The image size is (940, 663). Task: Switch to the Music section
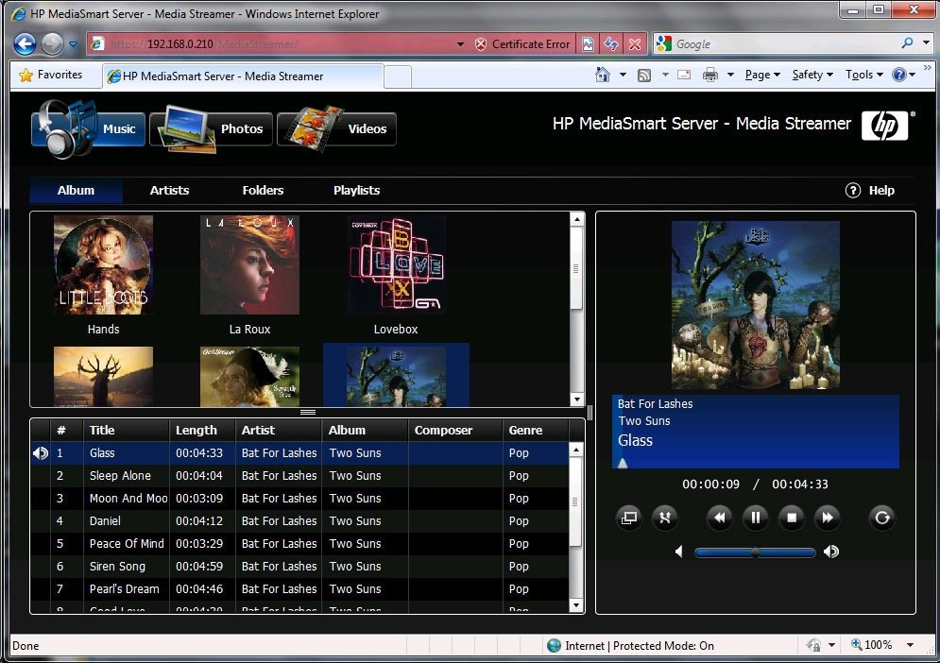[88, 128]
